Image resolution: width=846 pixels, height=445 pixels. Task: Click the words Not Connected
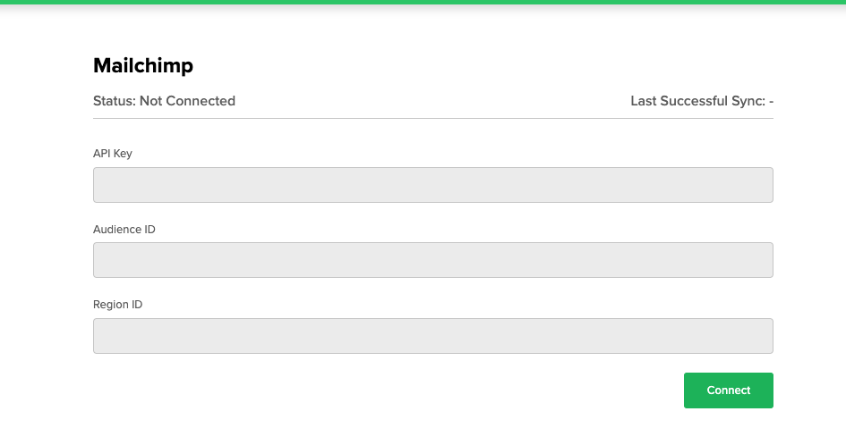187,101
